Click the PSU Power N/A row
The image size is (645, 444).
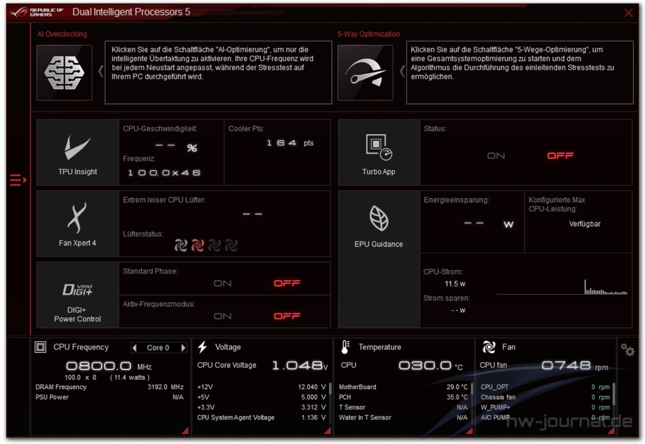[x=110, y=397]
